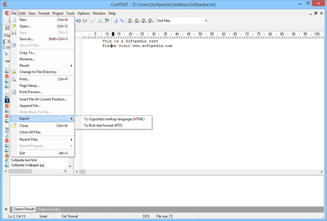Image resolution: width=327 pixels, height=221 pixels.
Task: Click the file list scroll-down arrow
Action: 70,166
